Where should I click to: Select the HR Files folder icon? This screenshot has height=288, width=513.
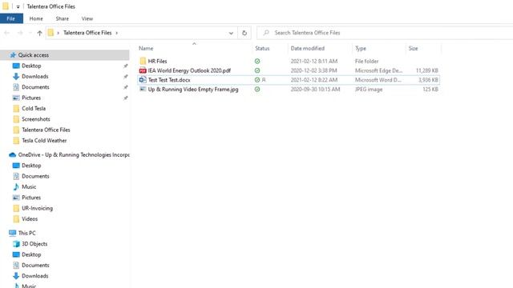143,61
